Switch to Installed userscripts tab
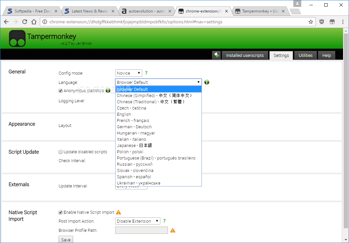Image resolution: width=349 pixels, height=243 pixels. [x=245, y=55]
